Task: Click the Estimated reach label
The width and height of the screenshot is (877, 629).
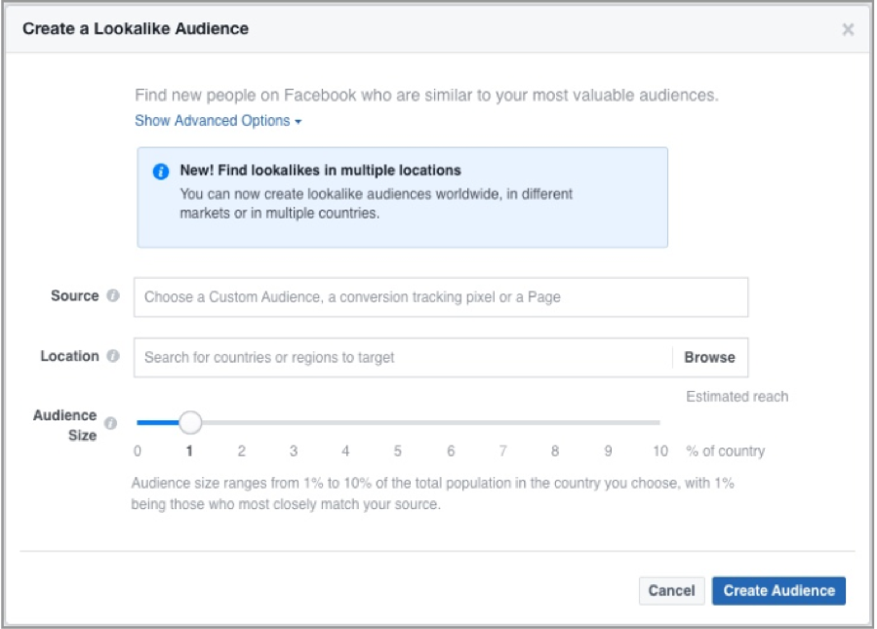Action: tap(735, 395)
